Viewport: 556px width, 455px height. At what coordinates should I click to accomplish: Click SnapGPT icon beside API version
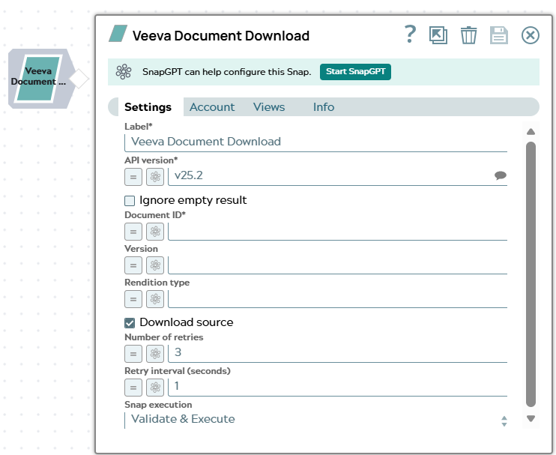coord(155,177)
